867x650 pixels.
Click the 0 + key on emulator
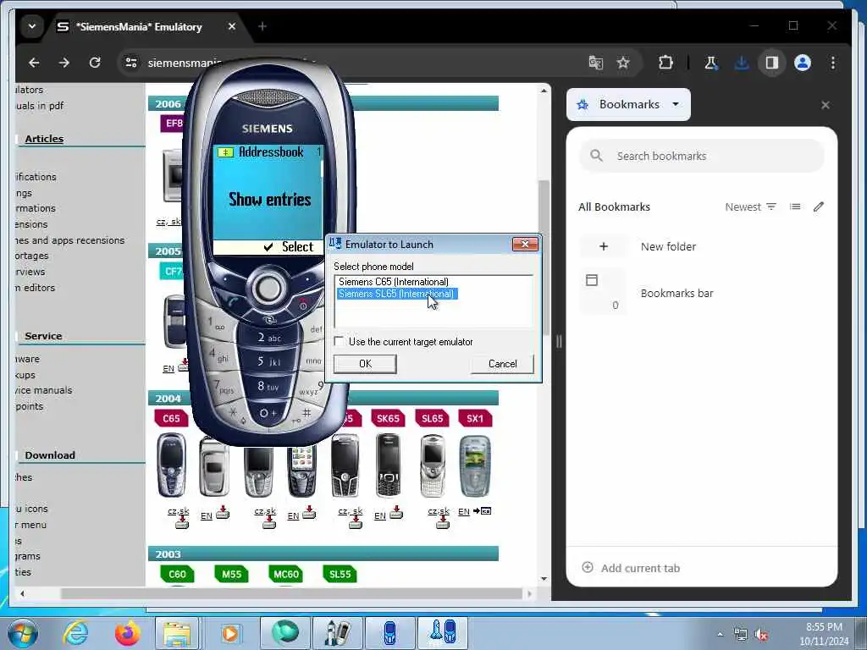point(268,413)
